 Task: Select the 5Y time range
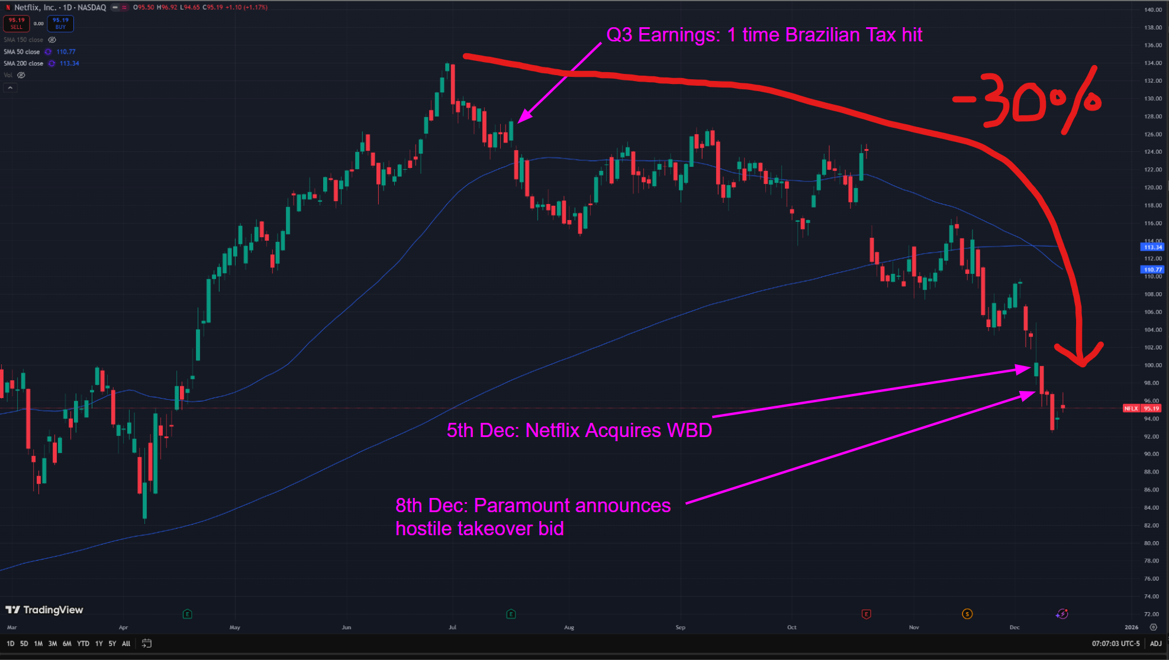coord(112,643)
